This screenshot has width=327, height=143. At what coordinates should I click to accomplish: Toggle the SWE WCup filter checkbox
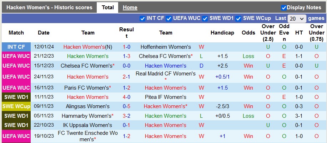coord(238,18)
